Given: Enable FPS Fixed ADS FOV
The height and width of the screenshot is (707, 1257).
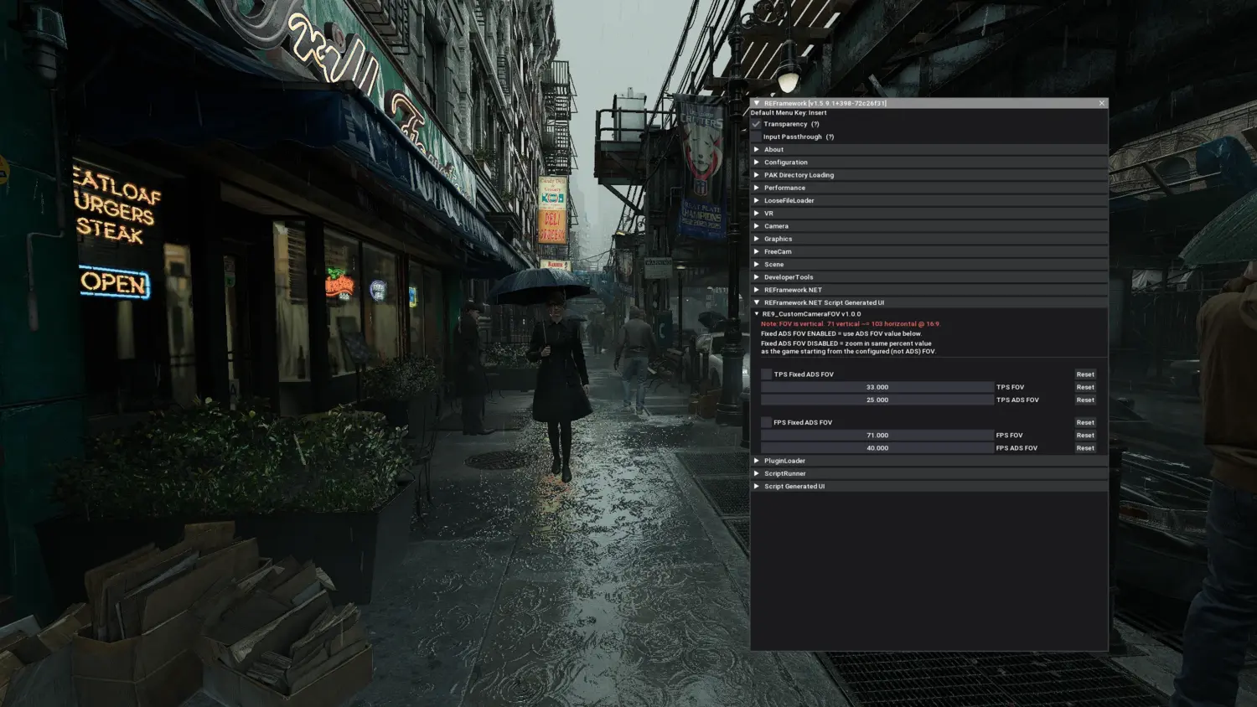Looking at the screenshot, I should (x=766, y=421).
